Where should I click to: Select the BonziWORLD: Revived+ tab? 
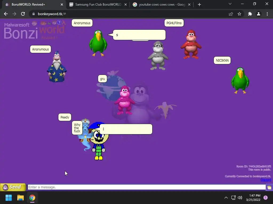pyautogui.click(x=33, y=5)
